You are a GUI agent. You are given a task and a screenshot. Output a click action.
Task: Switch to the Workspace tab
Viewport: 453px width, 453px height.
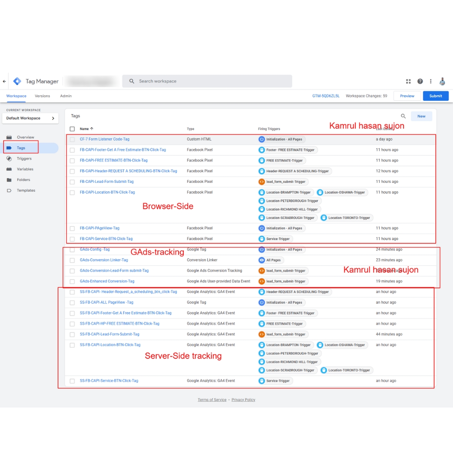16,96
